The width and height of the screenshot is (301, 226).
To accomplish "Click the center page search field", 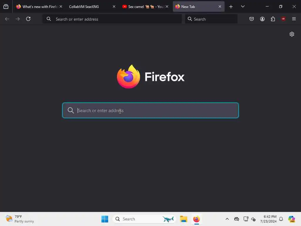I will (150, 110).
